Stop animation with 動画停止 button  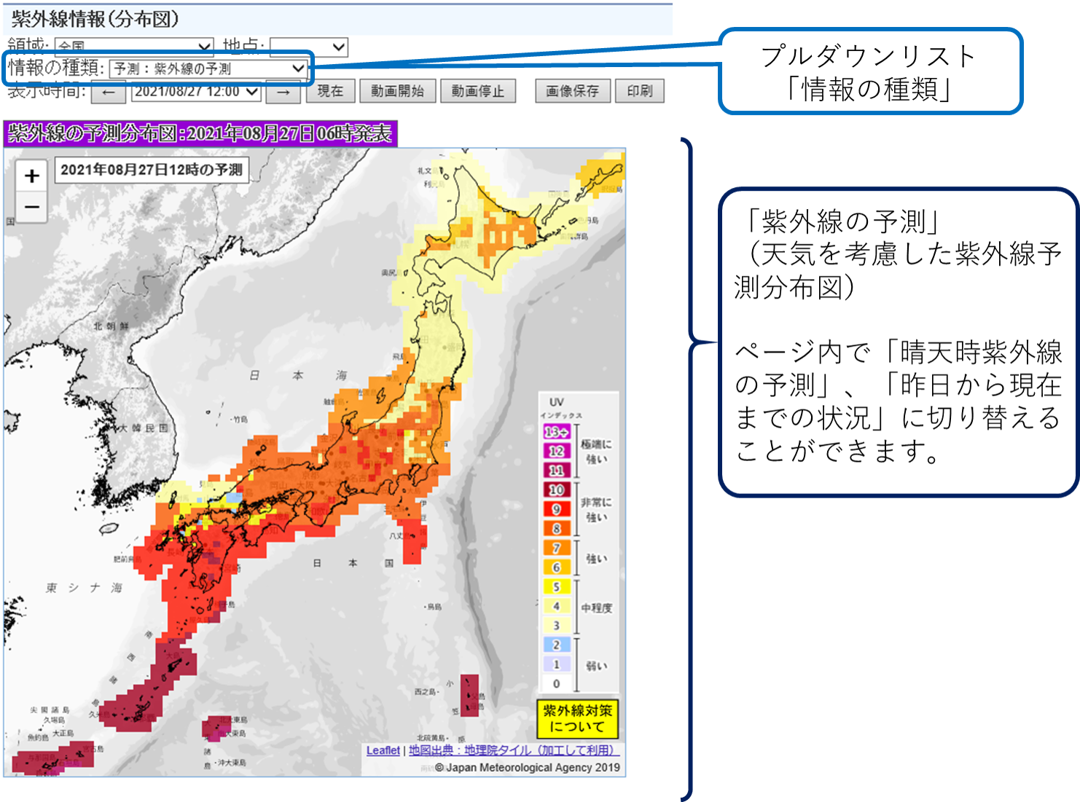click(477, 91)
